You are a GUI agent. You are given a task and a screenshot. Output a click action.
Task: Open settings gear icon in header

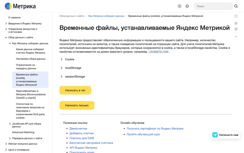[179, 6]
